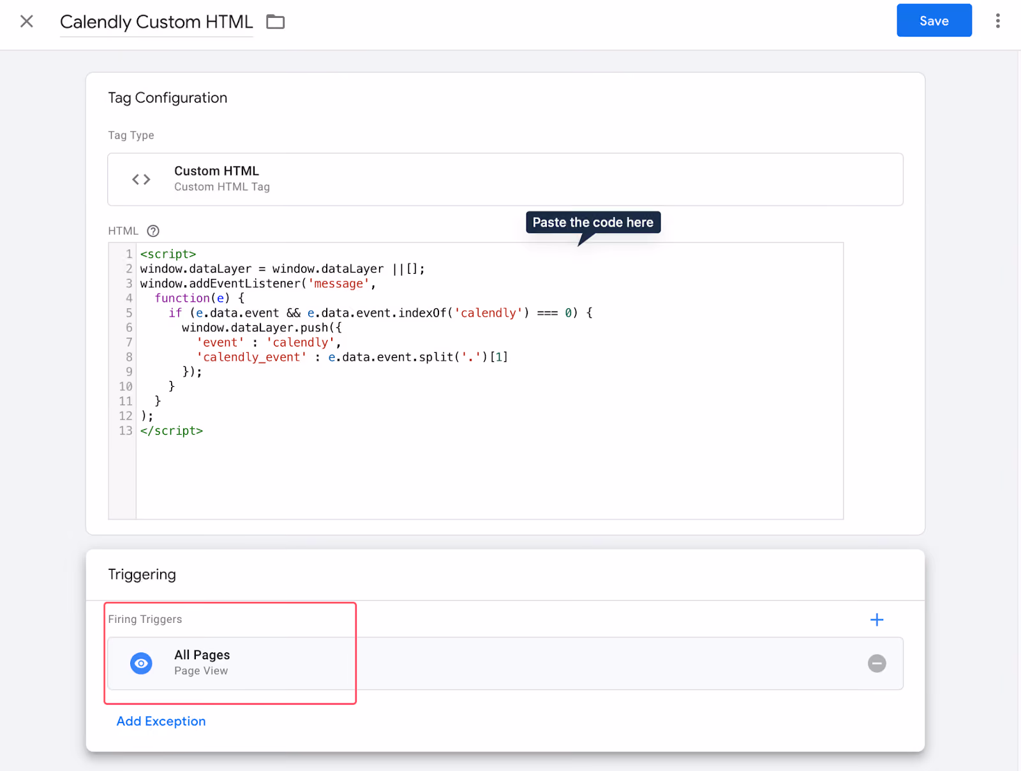
Task: Click the function(e) code line
Action: pyautogui.click(x=199, y=298)
